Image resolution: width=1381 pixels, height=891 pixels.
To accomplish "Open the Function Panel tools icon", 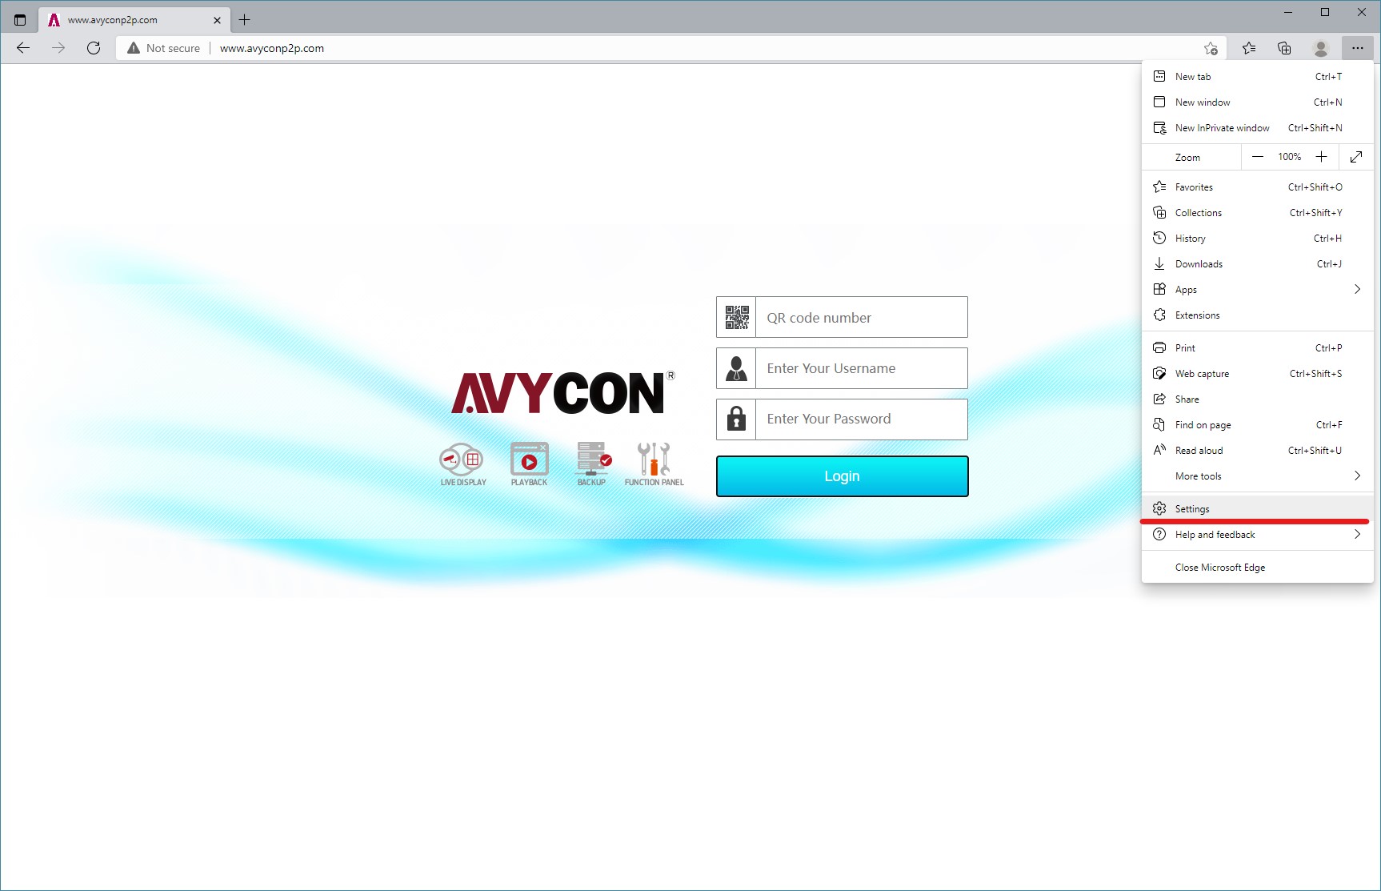I will pyautogui.click(x=654, y=459).
